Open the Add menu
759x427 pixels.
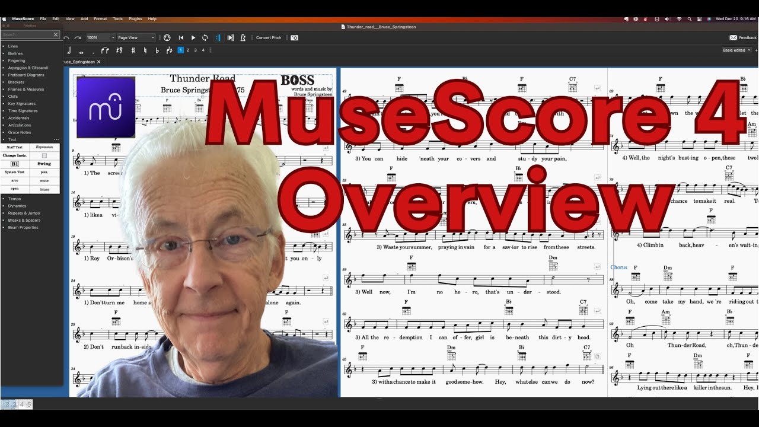pyautogui.click(x=84, y=19)
